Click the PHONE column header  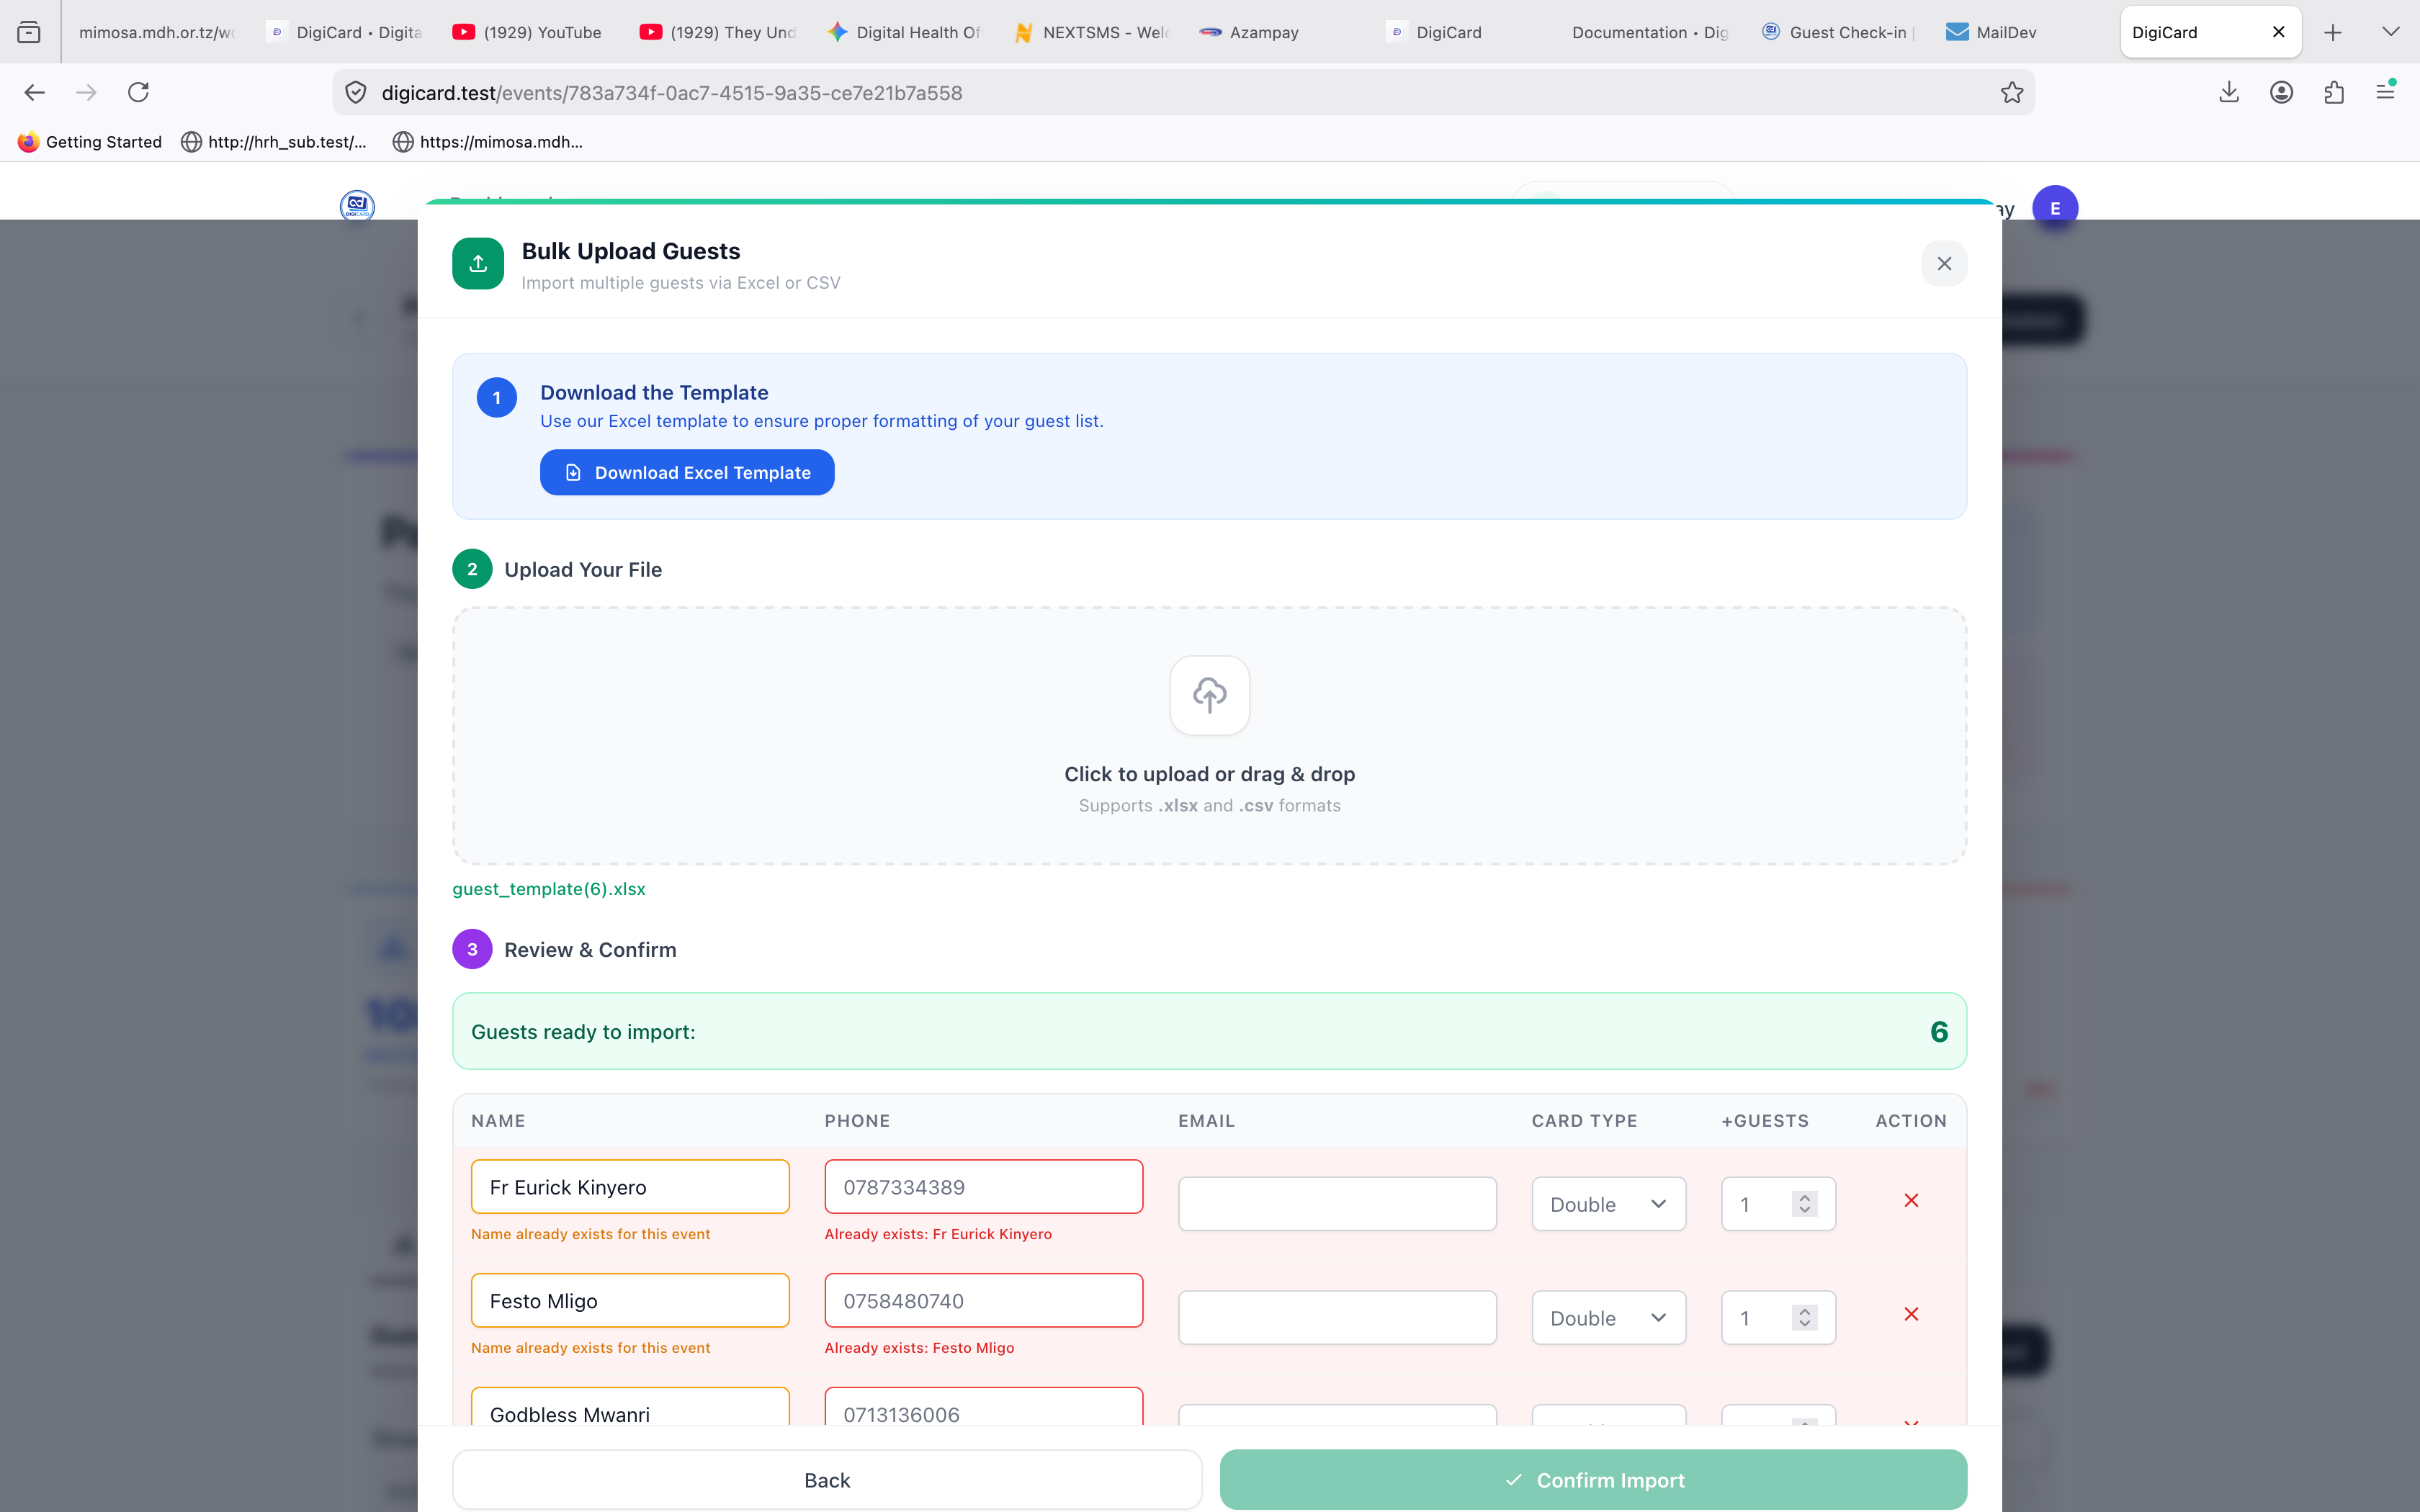click(857, 1121)
